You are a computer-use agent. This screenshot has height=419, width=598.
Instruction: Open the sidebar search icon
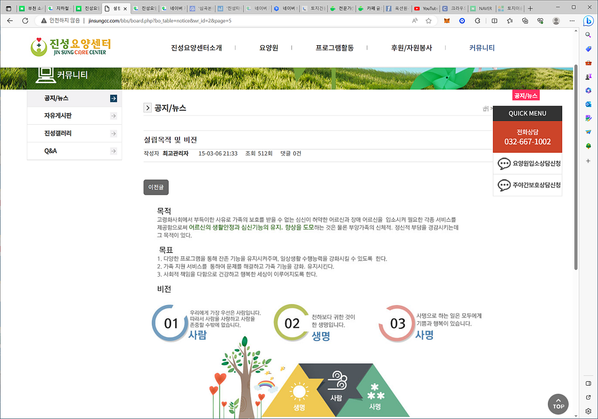pyautogui.click(x=589, y=35)
